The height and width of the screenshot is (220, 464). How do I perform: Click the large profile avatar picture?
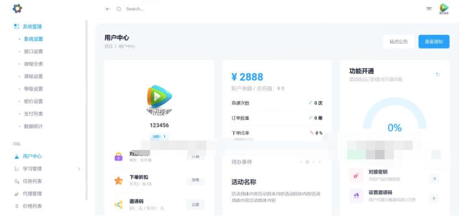tap(159, 100)
